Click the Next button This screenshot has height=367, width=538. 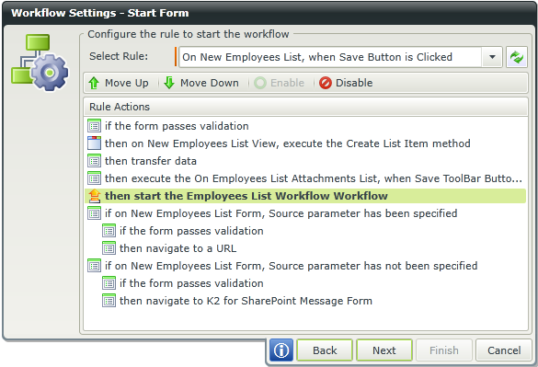pos(384,350)
